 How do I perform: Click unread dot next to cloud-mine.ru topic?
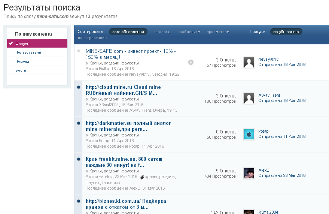[79, 87]
